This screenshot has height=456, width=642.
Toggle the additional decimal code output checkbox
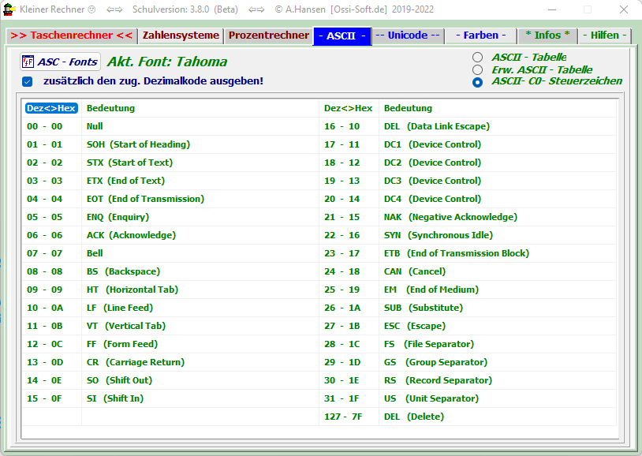point(27,81)
